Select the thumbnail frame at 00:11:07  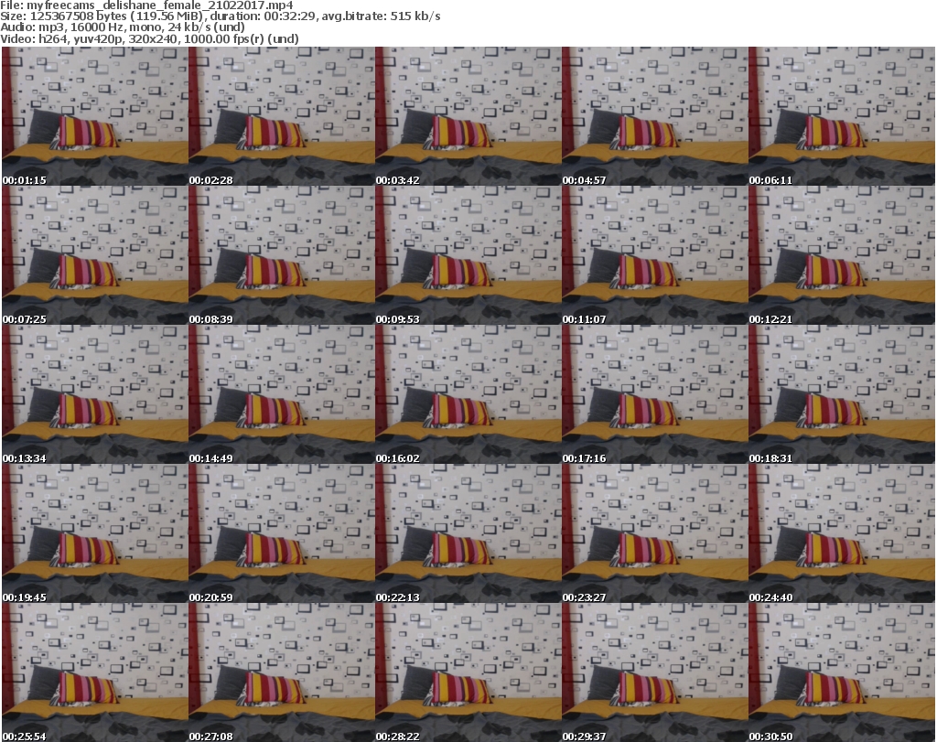click(x=655, y=255)
